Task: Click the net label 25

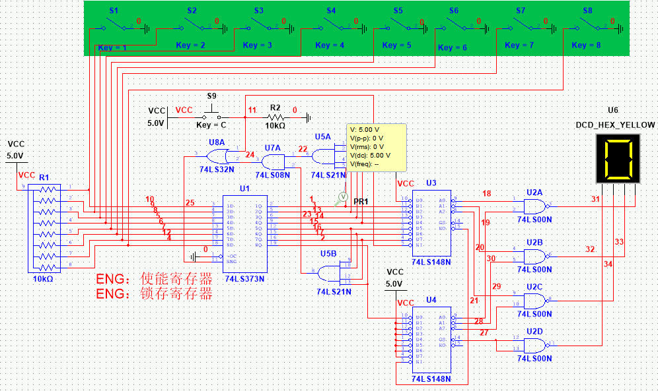Action: pos(190,202)
